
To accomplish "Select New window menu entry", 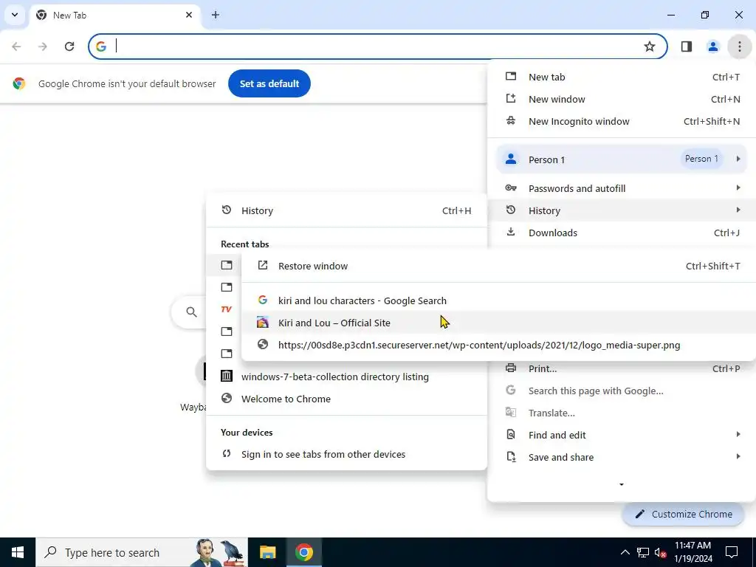I will coord(622,99).
